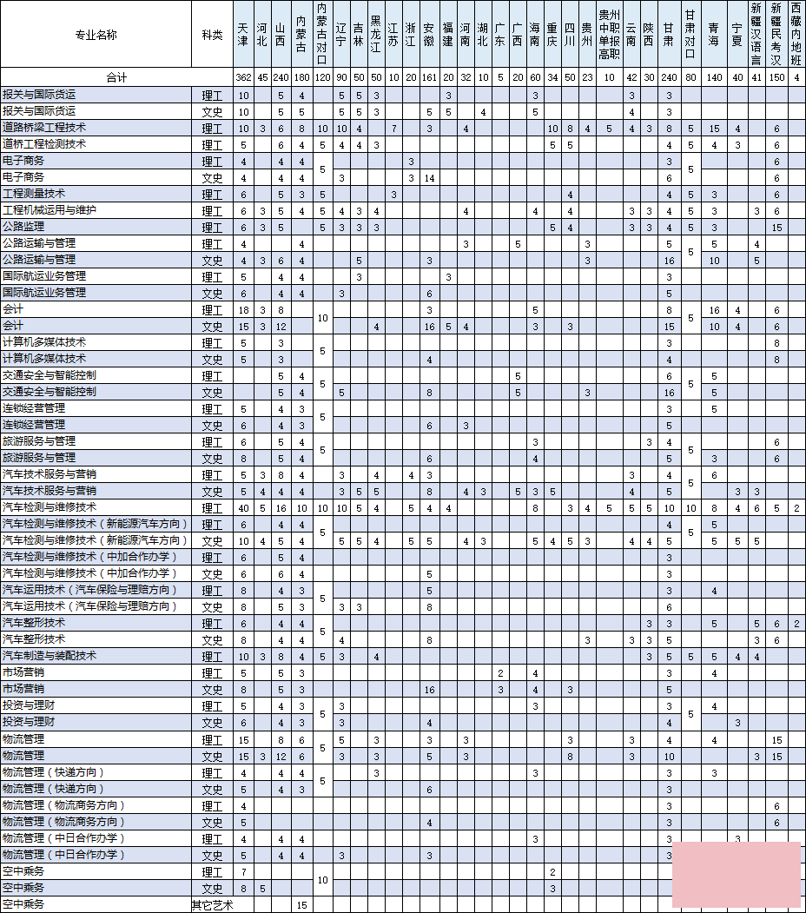Select the 西藏内地班 column header
Screen dimensions: 806x913
[x=797, y=35]
